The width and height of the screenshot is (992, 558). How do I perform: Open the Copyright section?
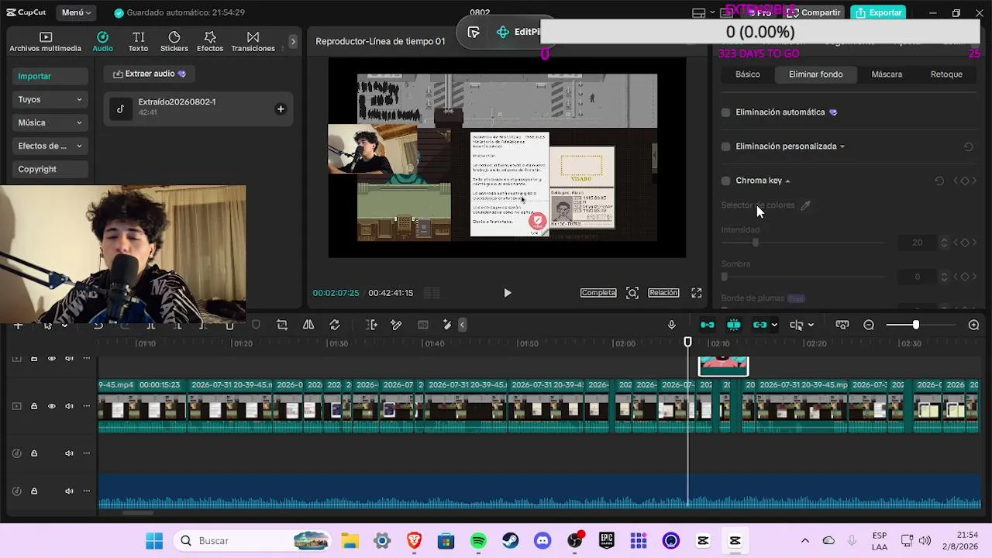point(50,169)
